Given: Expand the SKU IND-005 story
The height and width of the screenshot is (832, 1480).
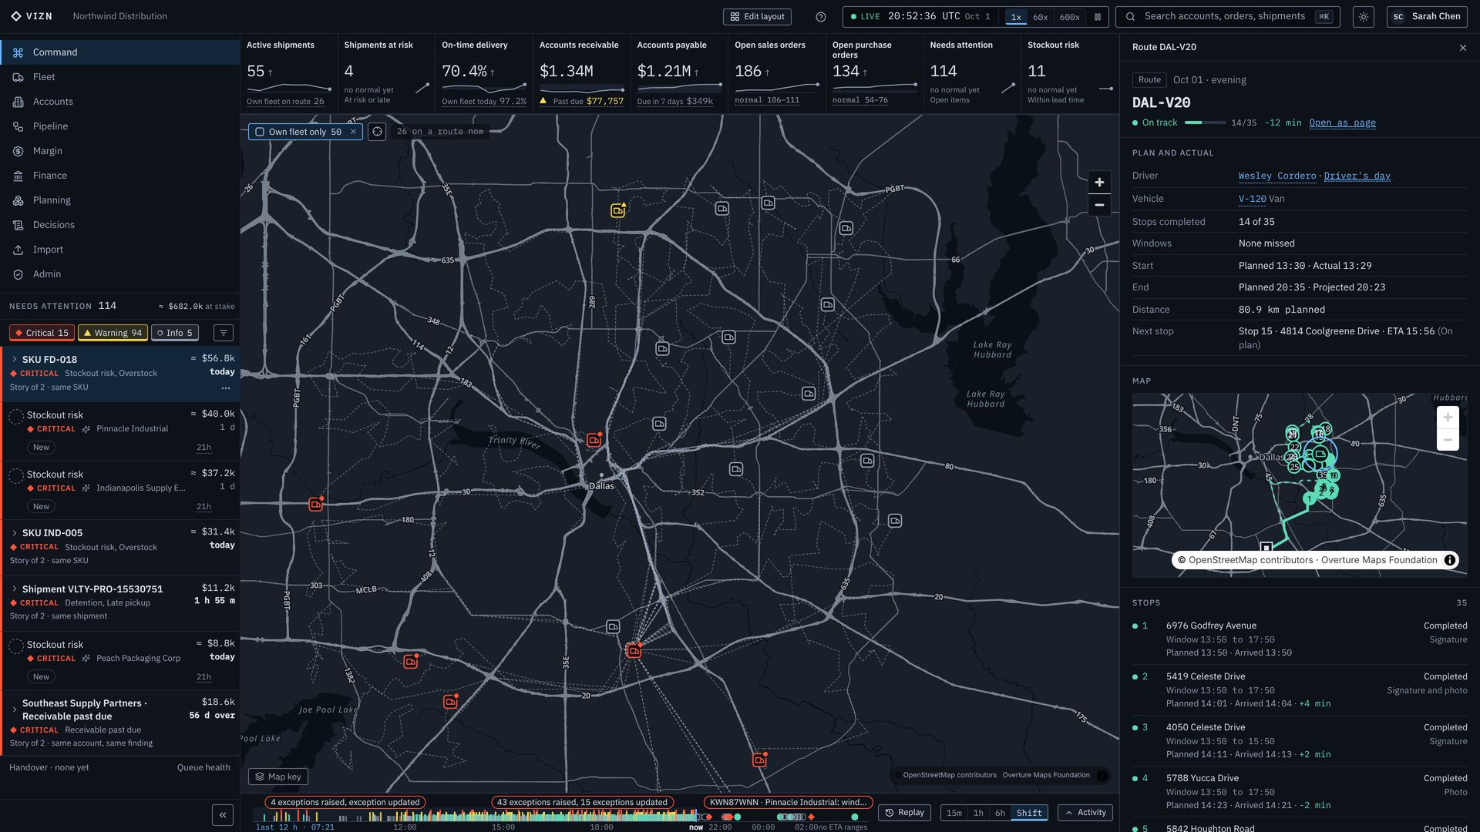Looking at the screenshot, I should point(14,533).
